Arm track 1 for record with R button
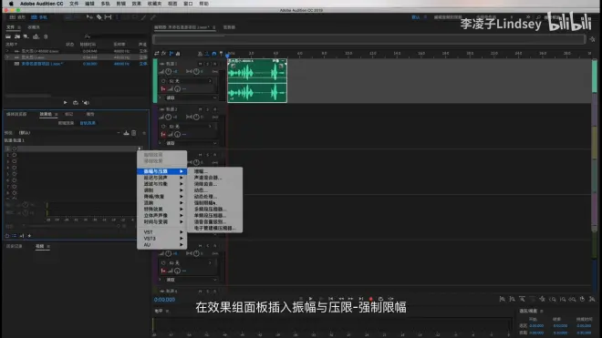The height and width of the screenshot is (338, 602). (x=215, y=64)
